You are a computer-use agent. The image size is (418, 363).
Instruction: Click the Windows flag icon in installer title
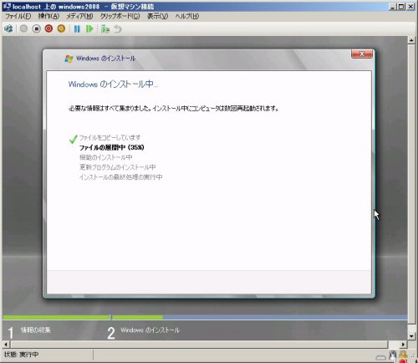coord(69,59)
